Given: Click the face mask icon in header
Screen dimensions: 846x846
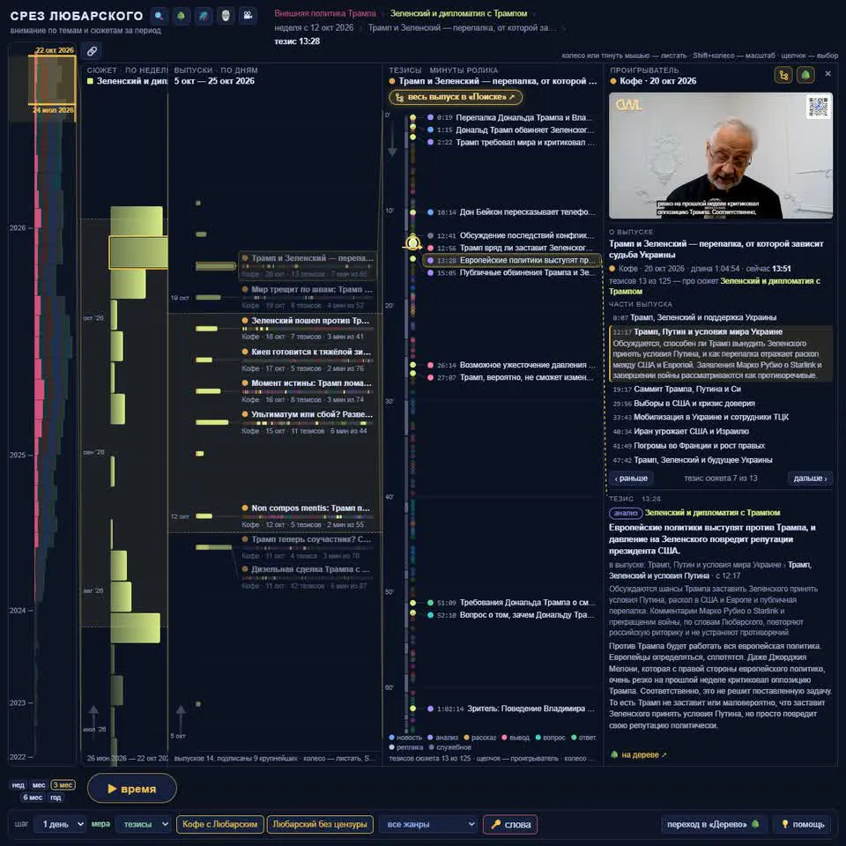Looking at the screenshot, I should pyautogui.click(x=226, y=16).
